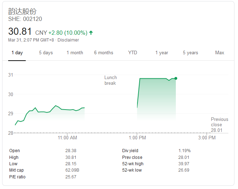This screenshot has height=189, width=238.
Task: Click the green dot on the chart
Action: click(x=176, y=78)
